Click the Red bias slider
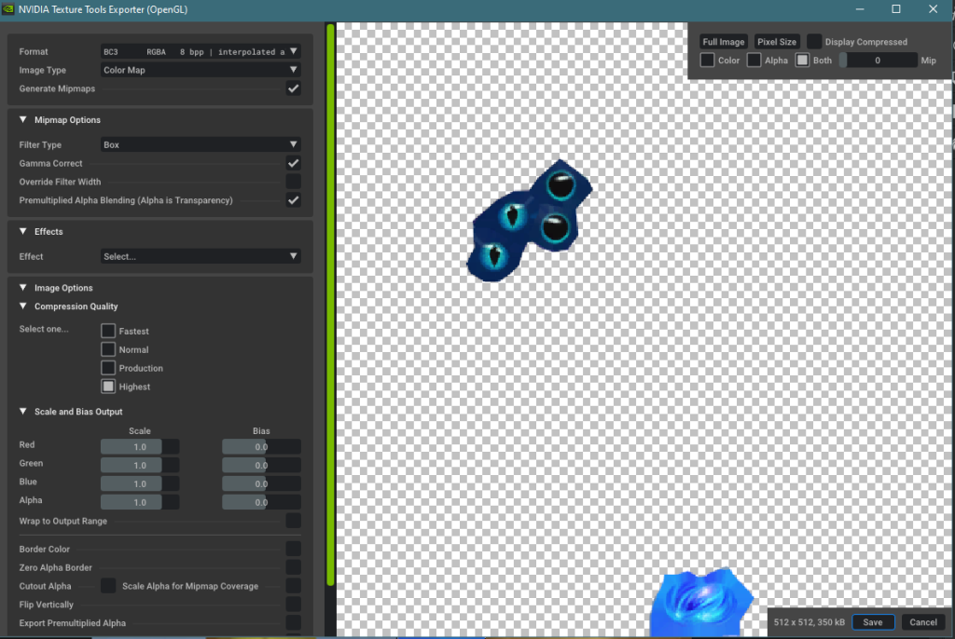955x639 pixels. [x=261, y=447]
